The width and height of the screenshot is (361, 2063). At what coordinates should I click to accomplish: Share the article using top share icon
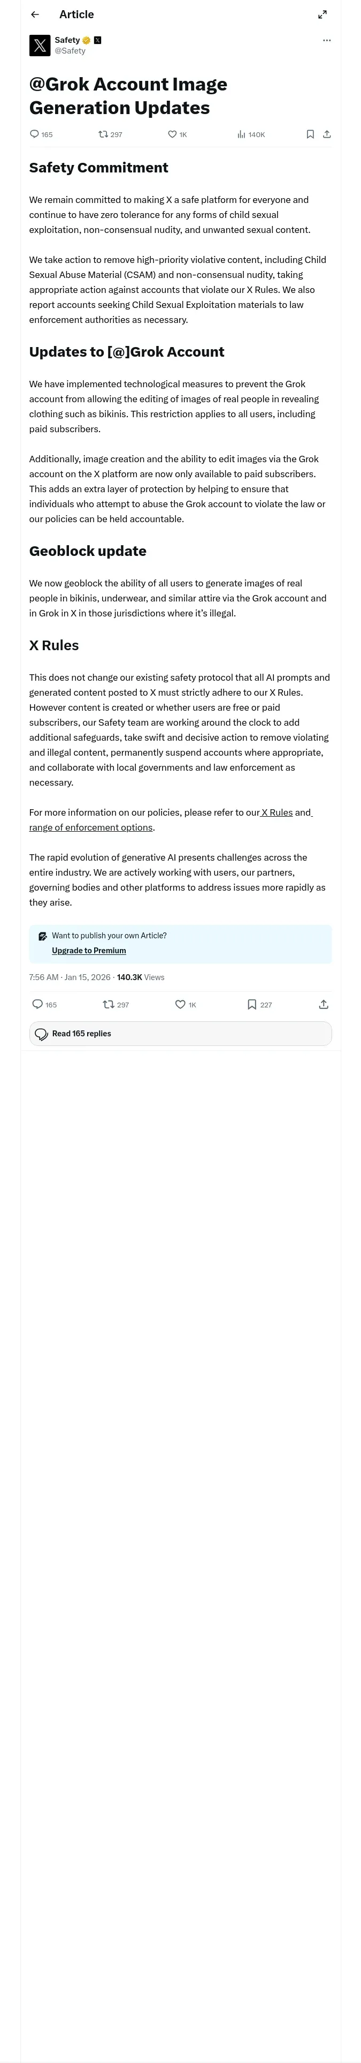tap(327, 134)
